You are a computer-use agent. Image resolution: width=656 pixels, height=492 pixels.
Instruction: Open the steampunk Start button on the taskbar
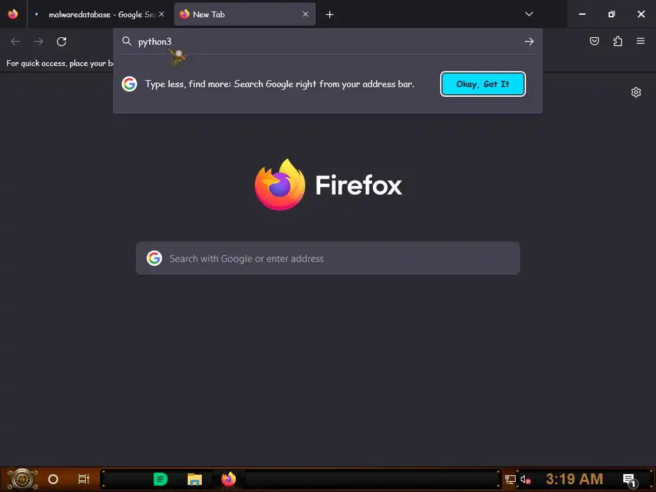22,479
